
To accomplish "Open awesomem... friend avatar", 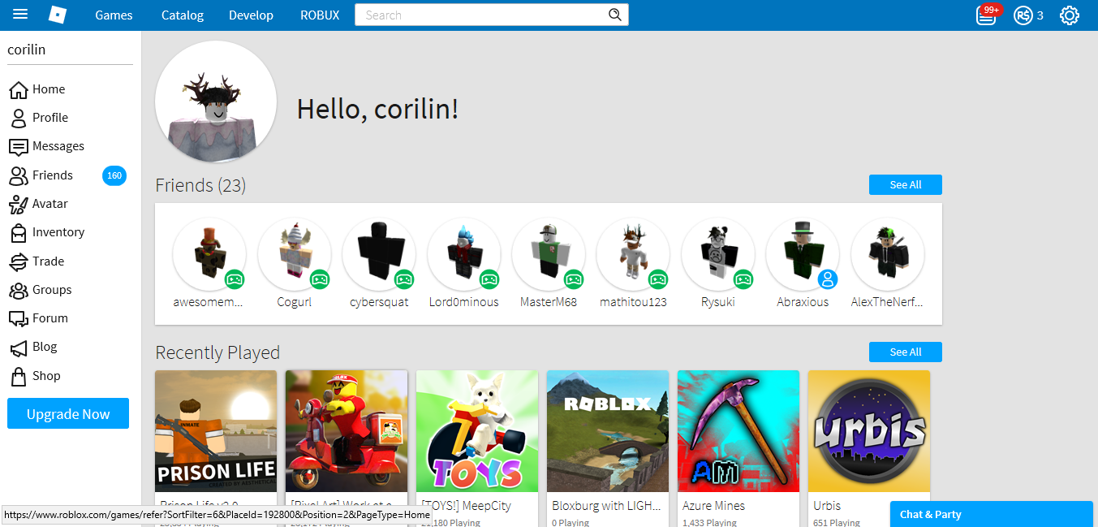I will 209,254.
